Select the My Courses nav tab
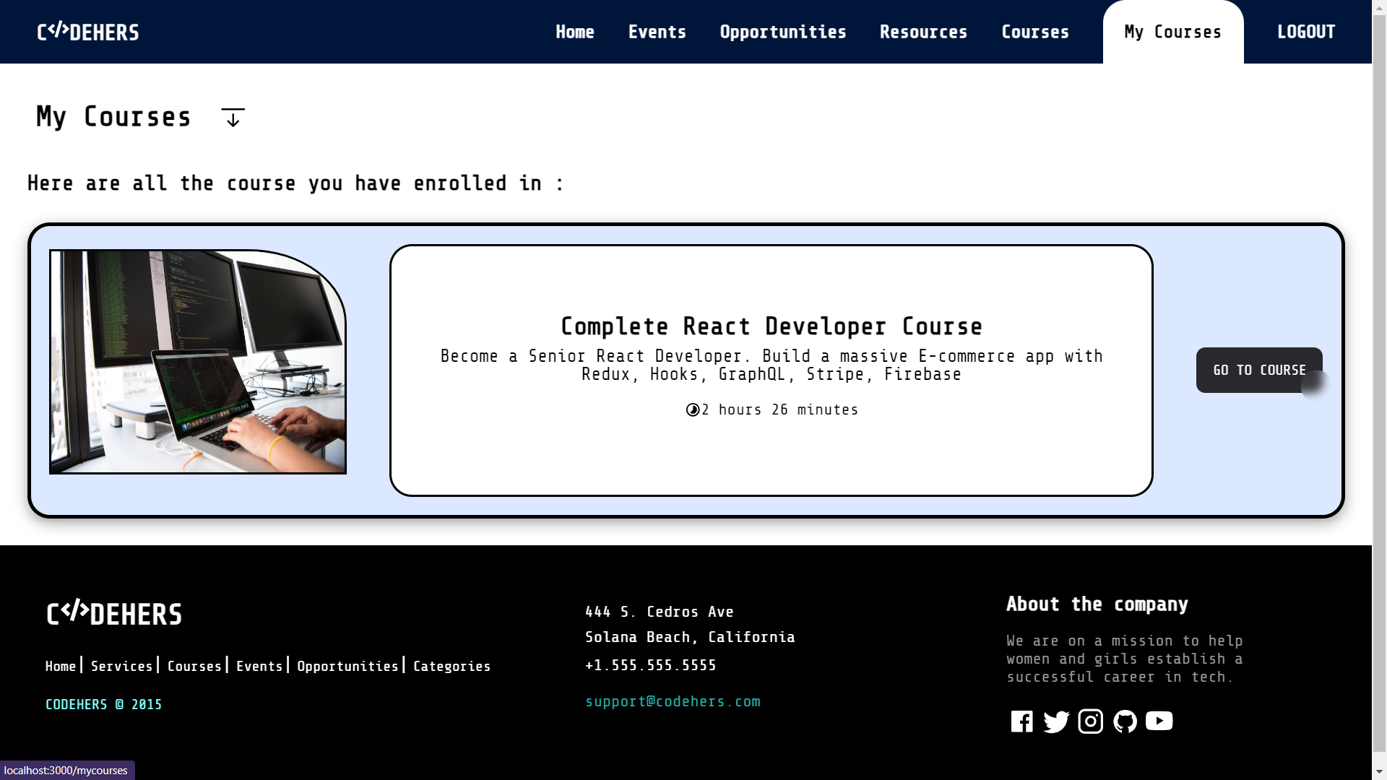Viewport: 1387px width, 780px height. click(x=1172, y=32)
